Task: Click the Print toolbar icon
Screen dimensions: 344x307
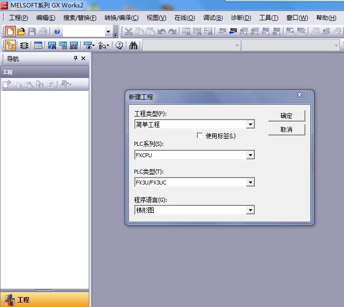Action: (43, 32)
